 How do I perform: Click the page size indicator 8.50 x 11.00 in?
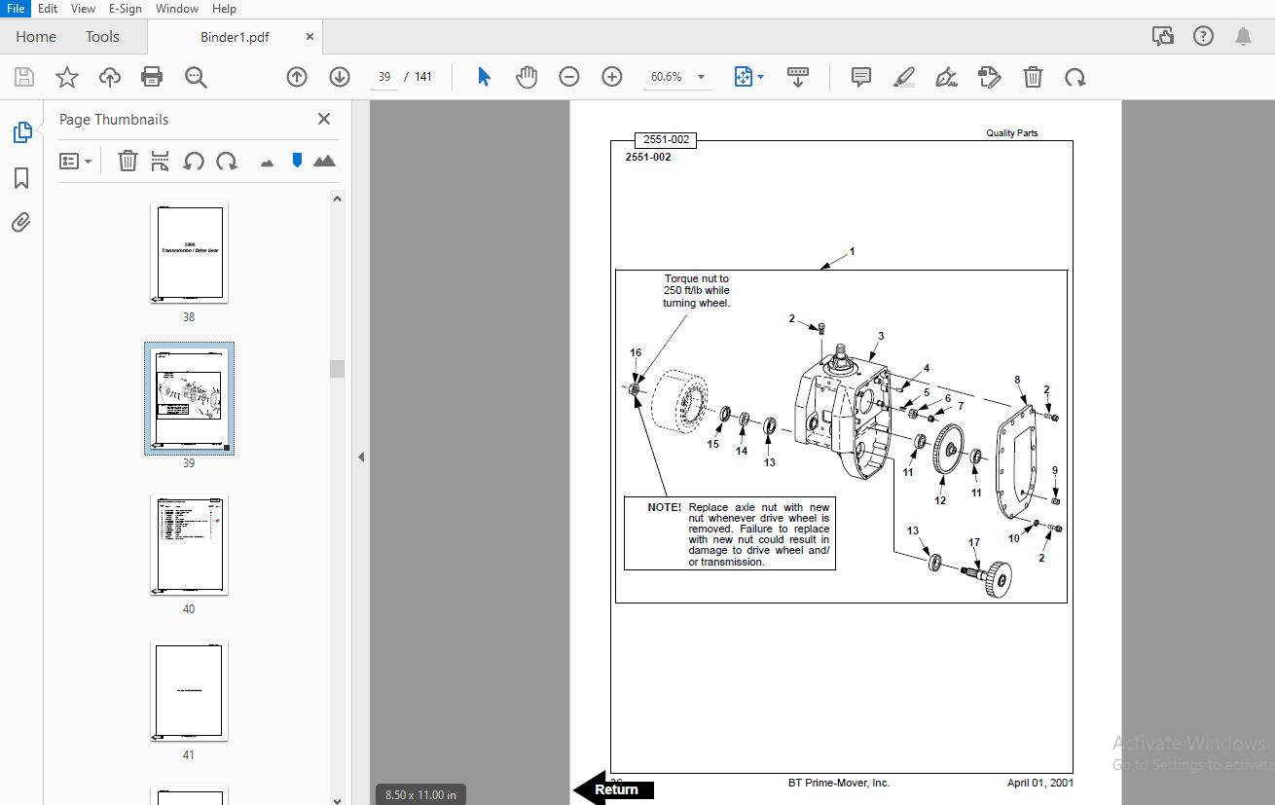(x=420, y=794)
